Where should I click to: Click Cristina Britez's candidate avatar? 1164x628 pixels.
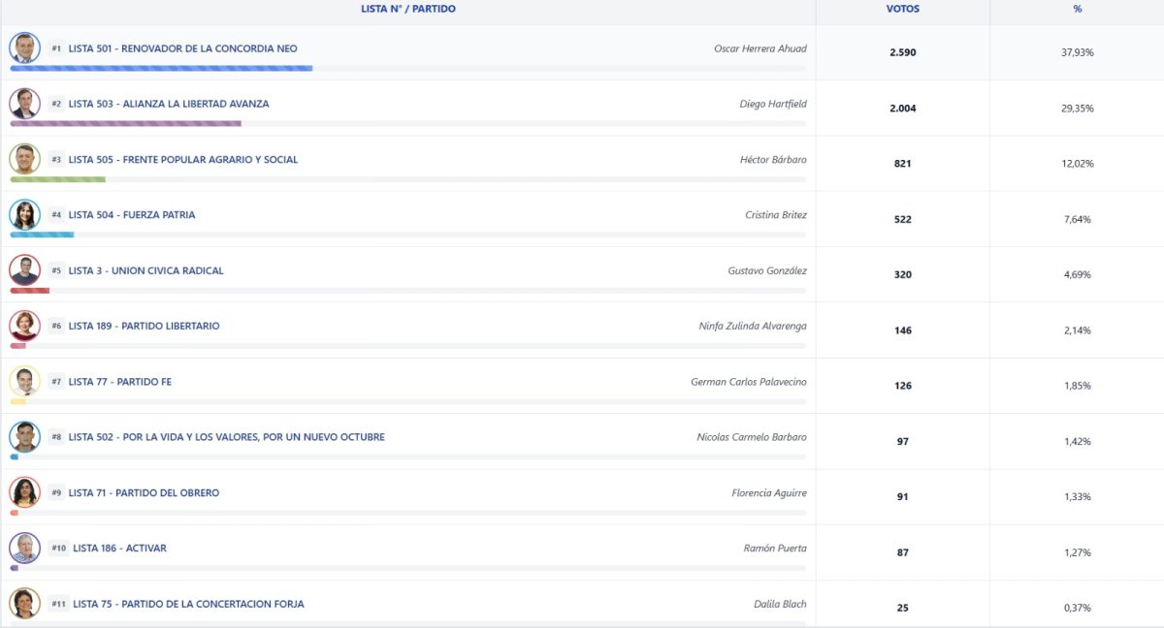(24, 214)
